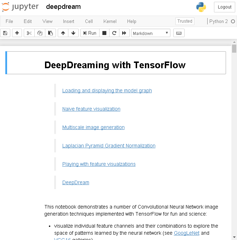Image resolution: width=237 pixels, height=240 pixels.
Task: Interrupt the kernel with the stop icon
Action: pos(104,33)
